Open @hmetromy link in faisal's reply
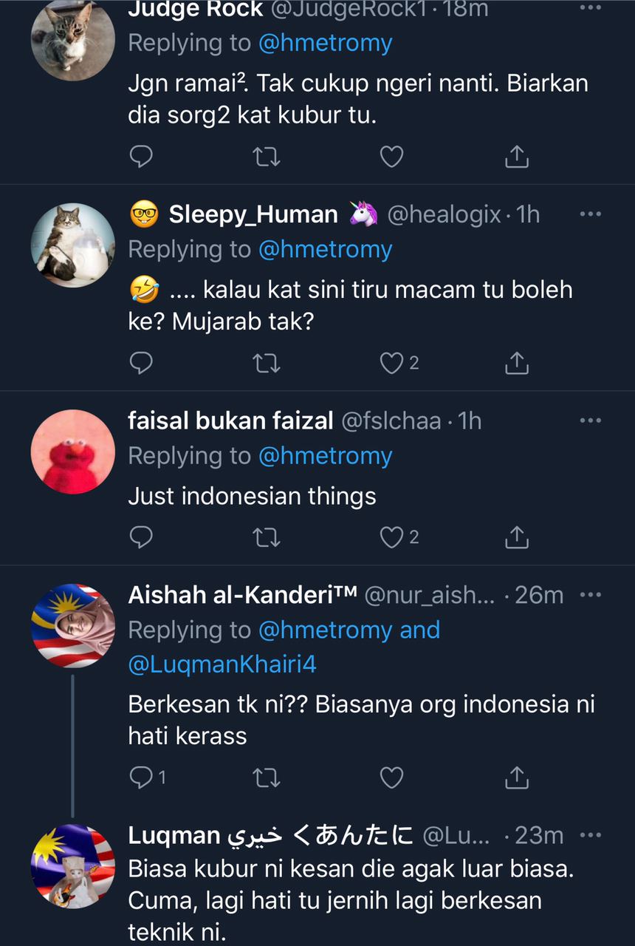Screen dimensions: 635x946 (x=325, y=456)
